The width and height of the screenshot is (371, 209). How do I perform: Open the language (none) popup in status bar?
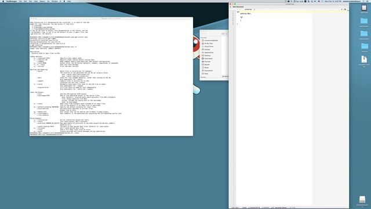click(244, 208)
